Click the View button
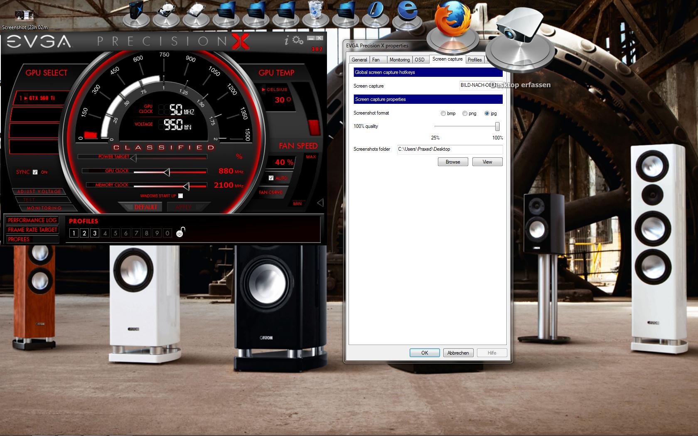Screen dimensions: 698x436 pos(487,162)
